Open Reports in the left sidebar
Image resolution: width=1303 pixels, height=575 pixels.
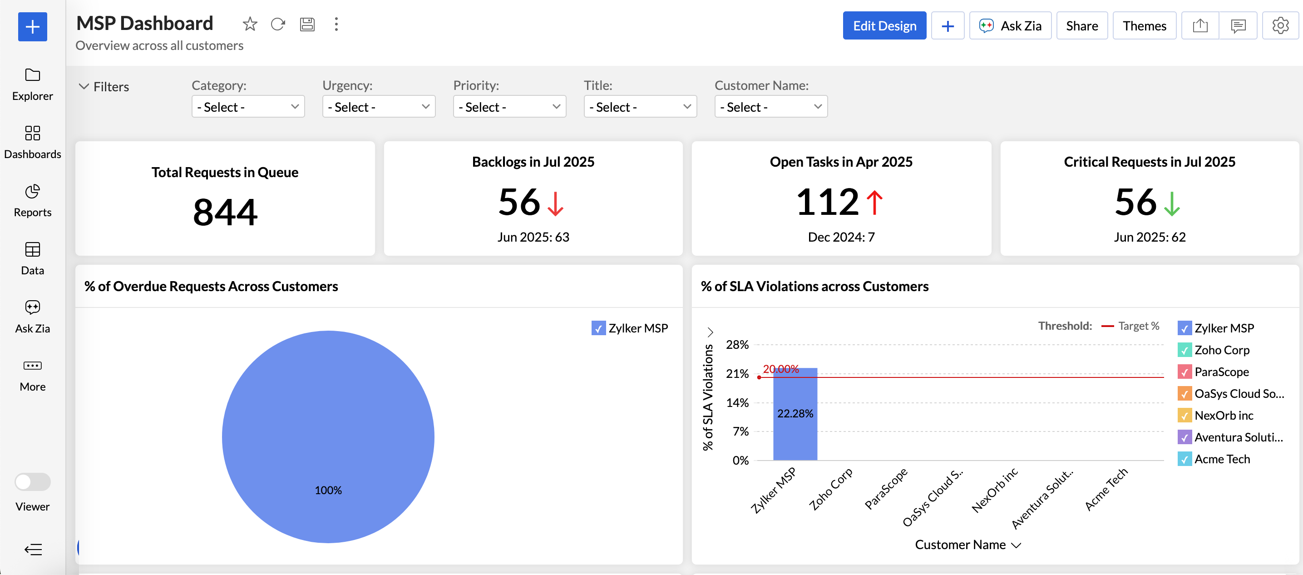tap(32, 200)
